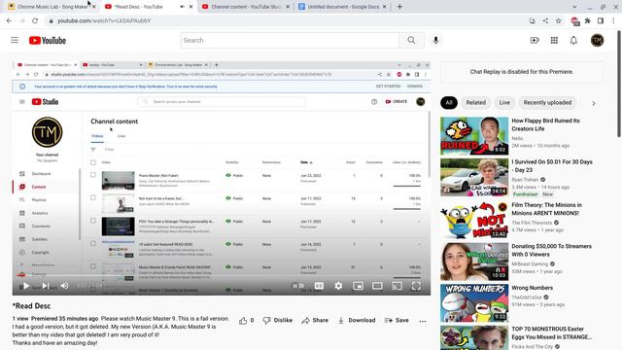The width and height of the screenshot is (622, 350).
Task: Switch to theater mode
Action: (377, 286)
